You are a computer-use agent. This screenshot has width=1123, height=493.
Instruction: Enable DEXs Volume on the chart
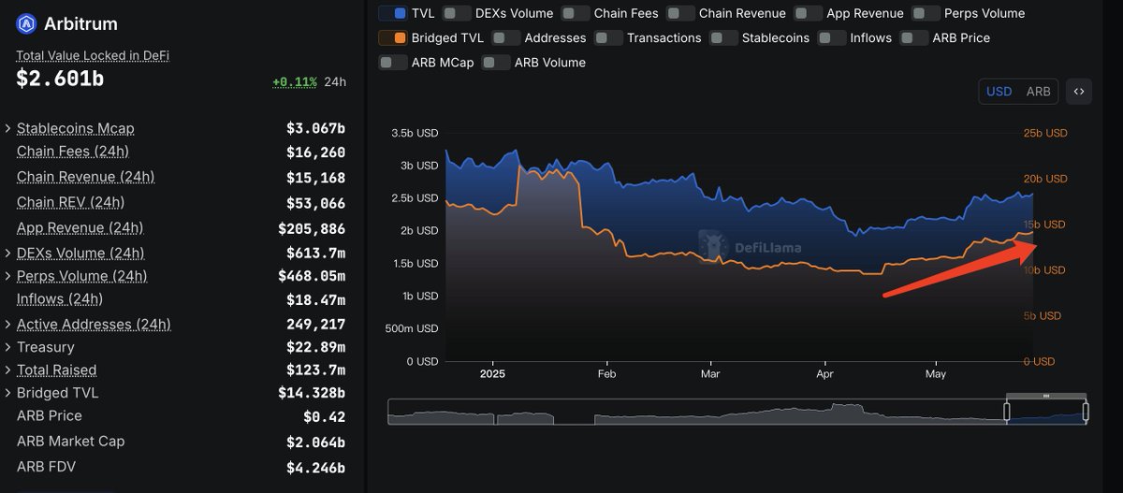tap(456, 13)
